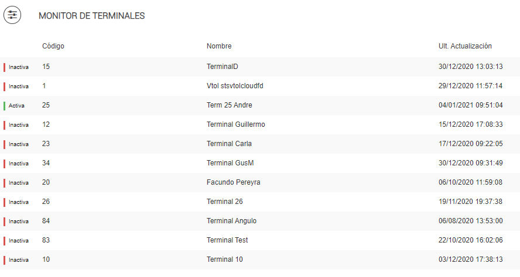Click the Inactiva status for Terminal 10
The width and height of the screenshot is (520, 277).
tap(18, 260)
